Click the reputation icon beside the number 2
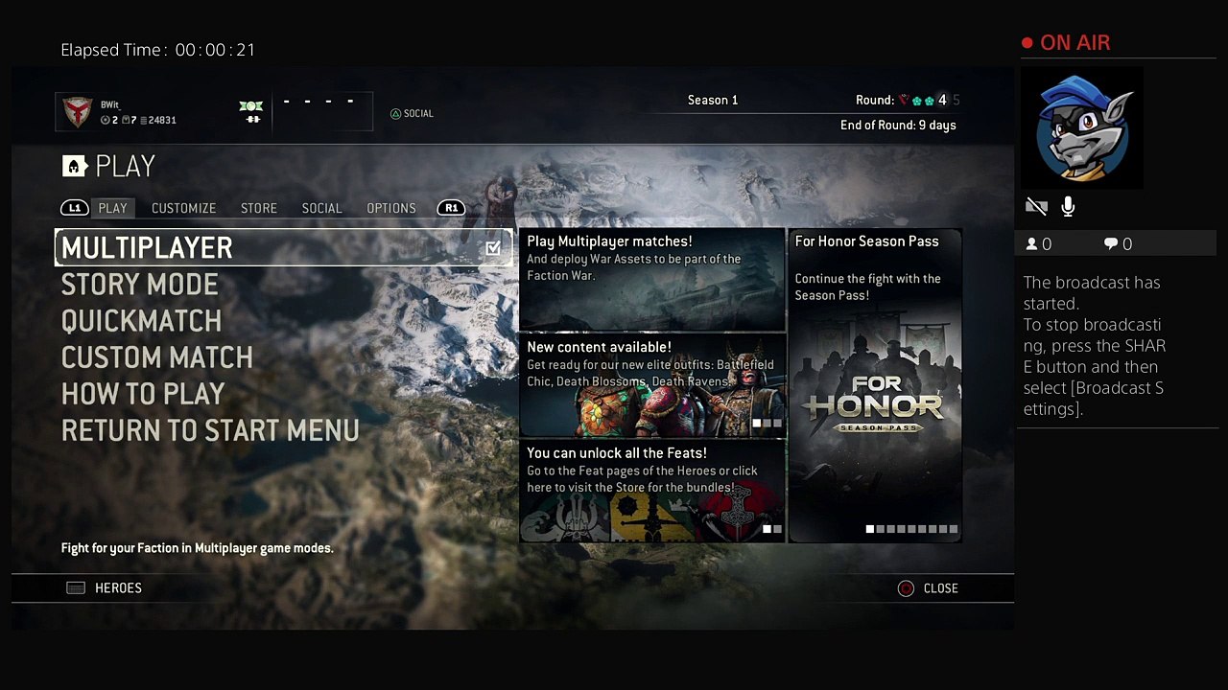 (106, 121)
